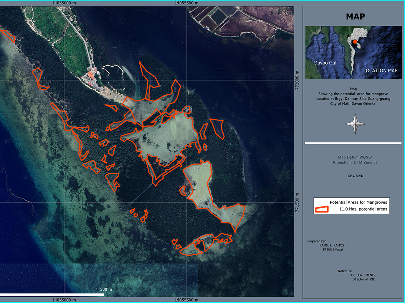Viewport: 405px width, 303px height.
Task: Click the MAP title heading
Action: point(355,16)
